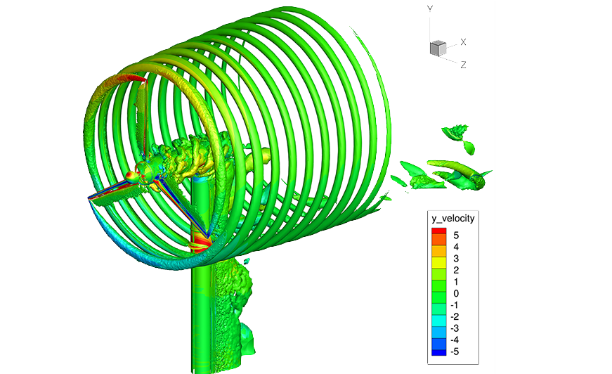Click the green legend swatch near 0
This screenshot has height=374, width=612.
tap(438, 292)
